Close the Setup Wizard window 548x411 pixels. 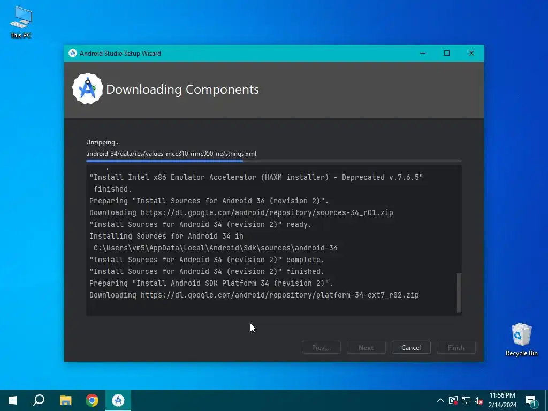pos(471,53)
